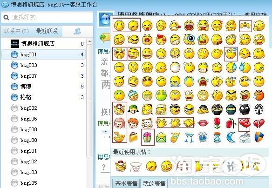Pick the crescent moon emoticon
The height and width of the screenshot is (188, 272).
(231, 137)
